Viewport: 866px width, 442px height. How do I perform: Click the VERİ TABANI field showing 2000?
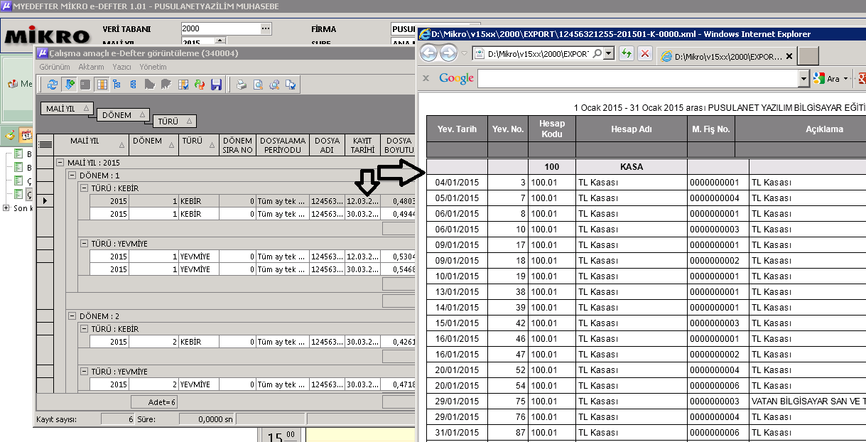(x=220, y=28)
